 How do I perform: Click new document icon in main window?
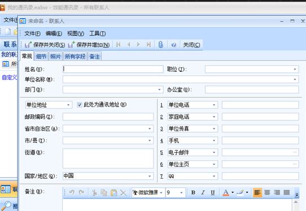click(x=8, y=32)
